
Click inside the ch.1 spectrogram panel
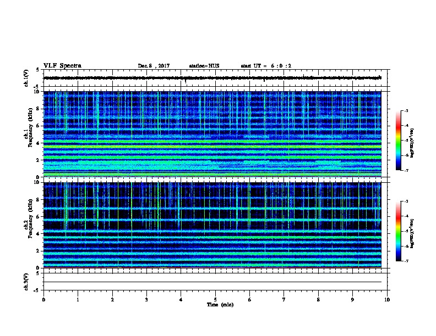tap(212, 134)
